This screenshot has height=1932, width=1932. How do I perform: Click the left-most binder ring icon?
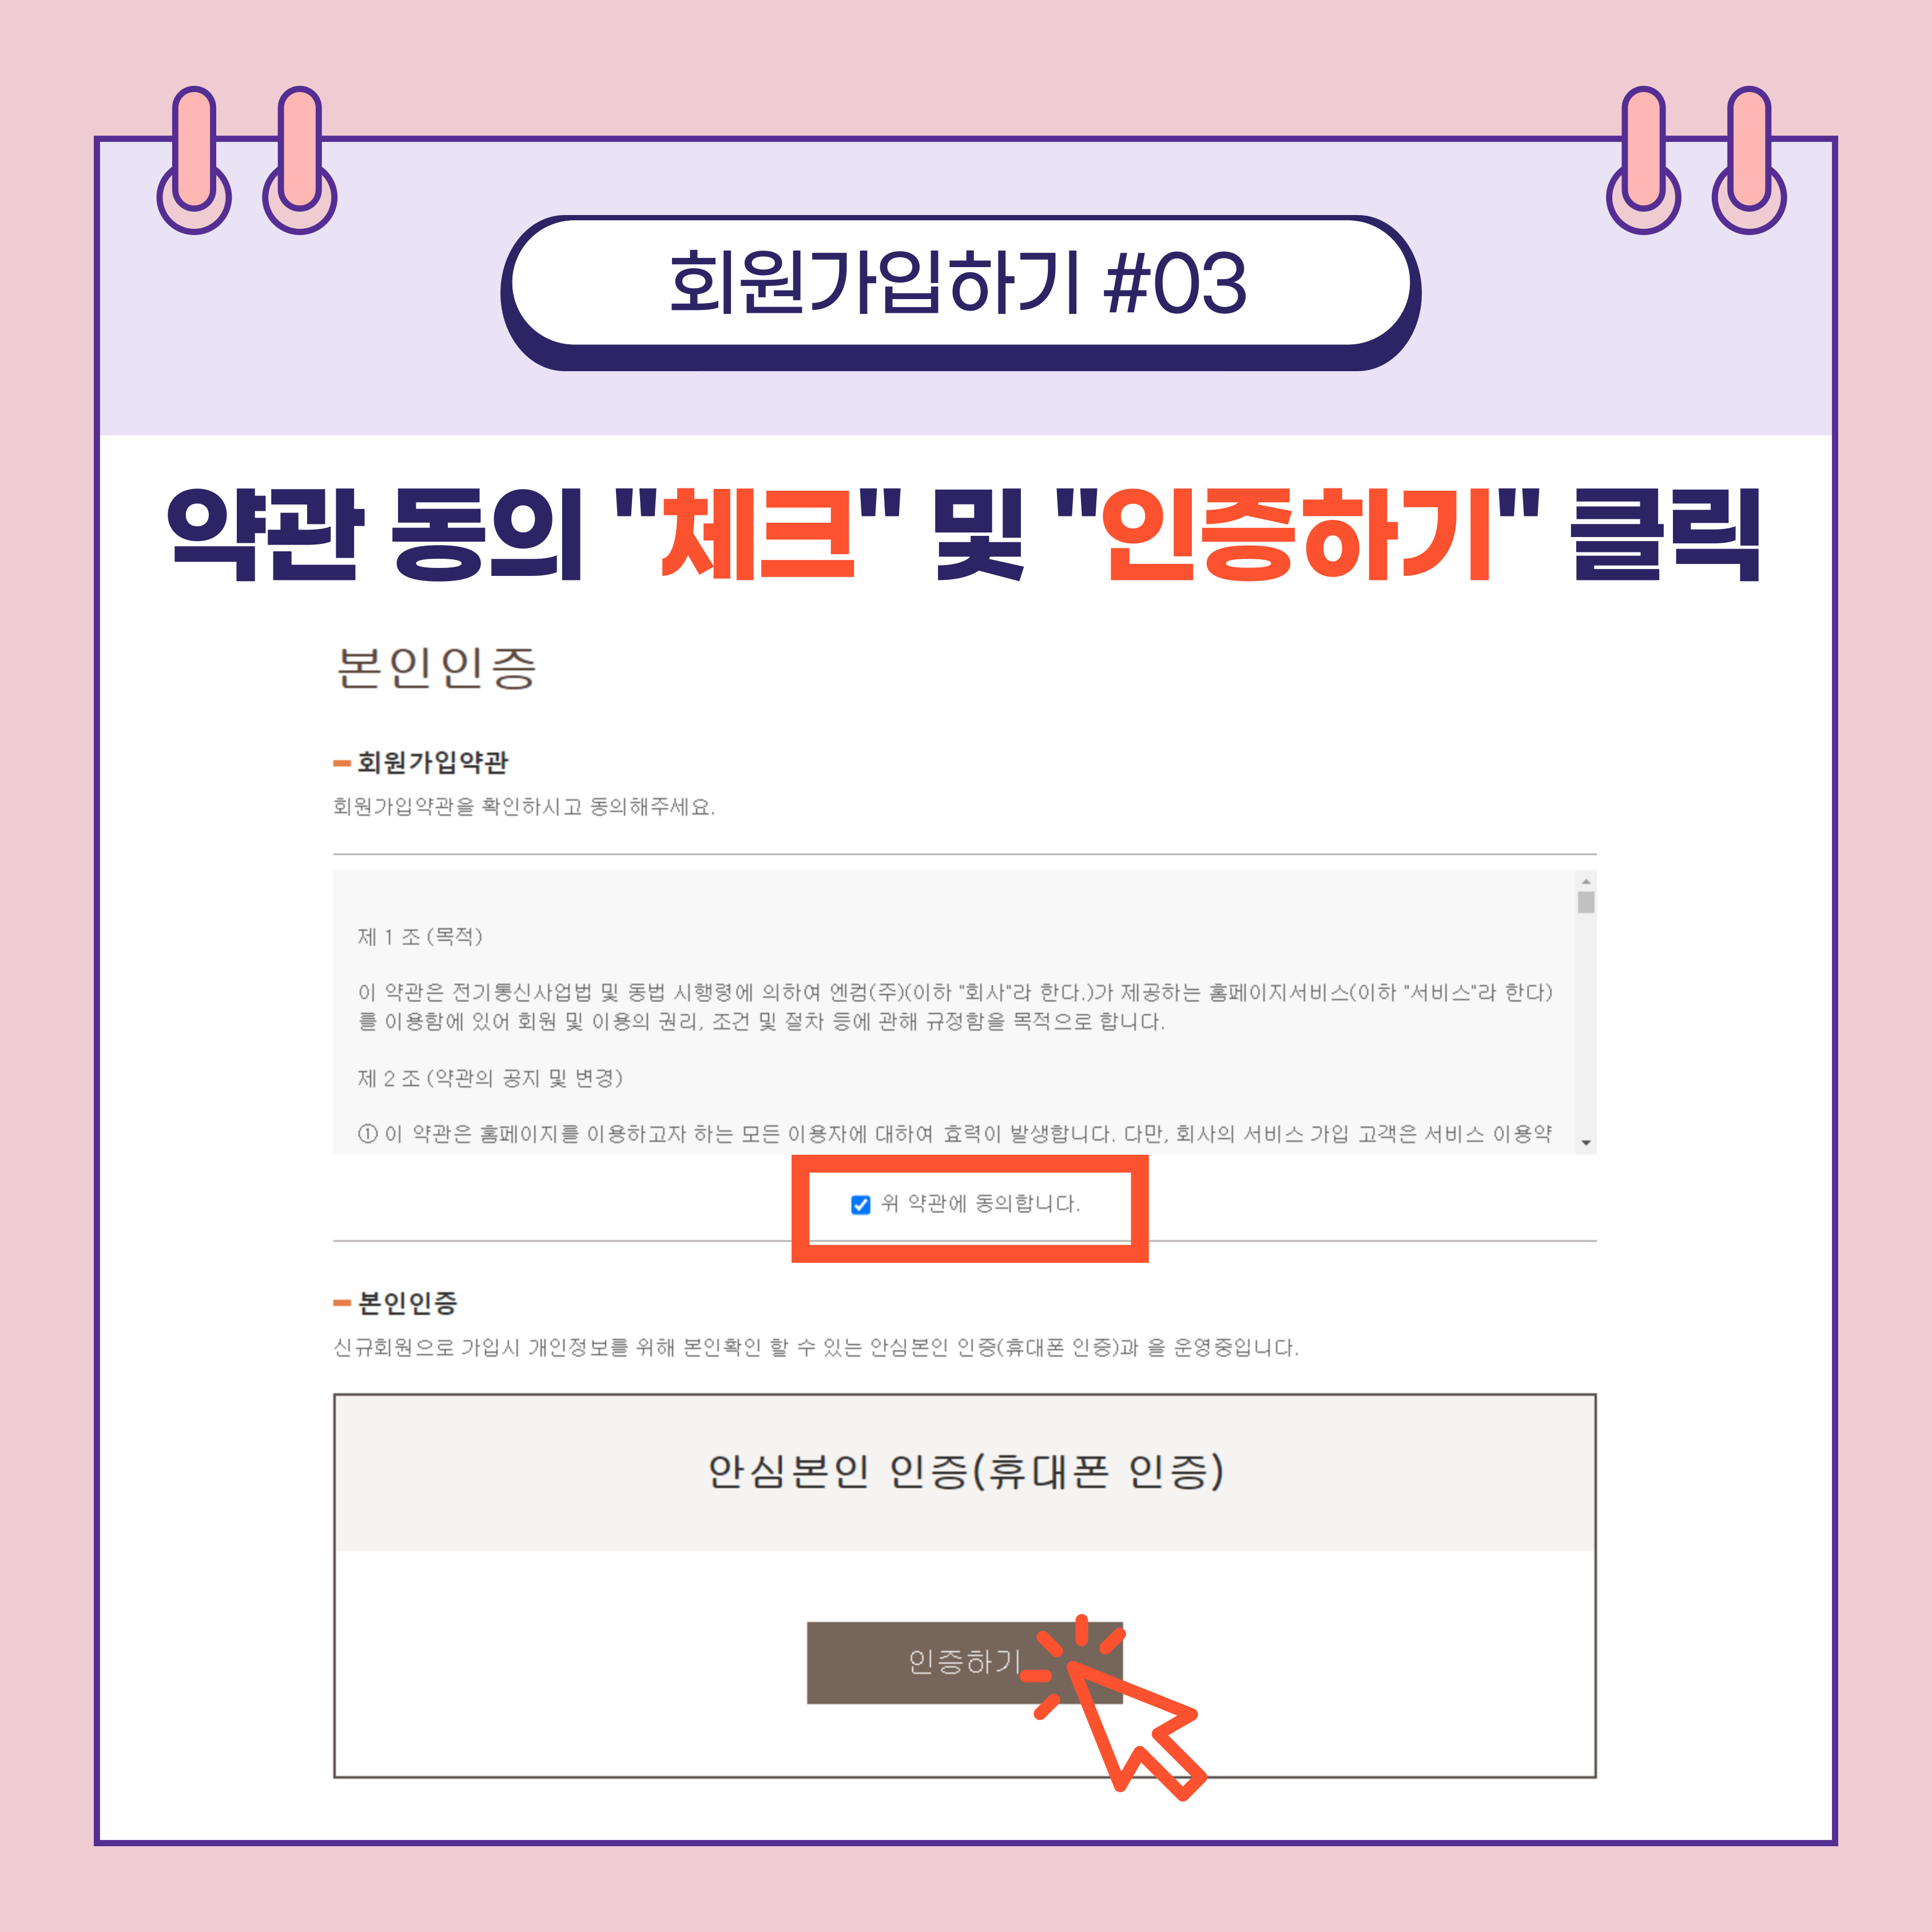click(194, 160)
